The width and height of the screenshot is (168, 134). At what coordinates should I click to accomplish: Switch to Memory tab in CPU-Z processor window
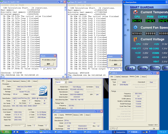point(23,81)
